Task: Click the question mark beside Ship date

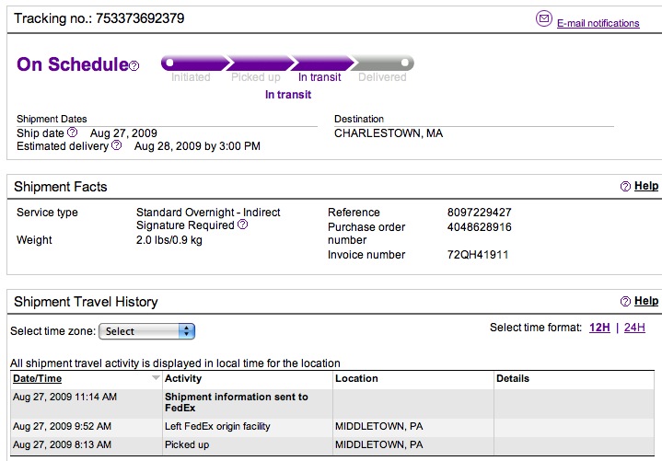Action: [73, 133]
